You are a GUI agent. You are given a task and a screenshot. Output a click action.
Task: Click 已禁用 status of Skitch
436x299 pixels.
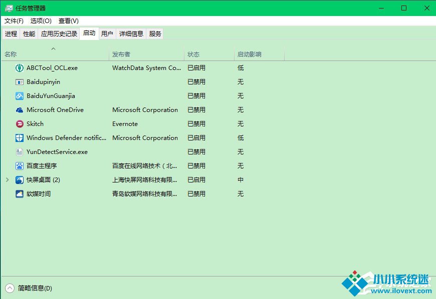click(x=196, y=124)
